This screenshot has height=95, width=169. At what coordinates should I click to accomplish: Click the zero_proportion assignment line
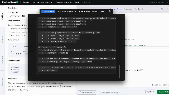[x=60, y=27]
